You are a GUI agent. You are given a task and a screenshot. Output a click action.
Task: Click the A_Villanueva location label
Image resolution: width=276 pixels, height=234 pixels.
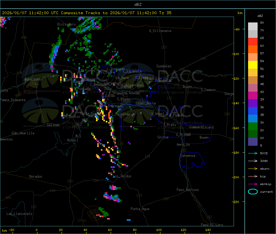[160, 31]
